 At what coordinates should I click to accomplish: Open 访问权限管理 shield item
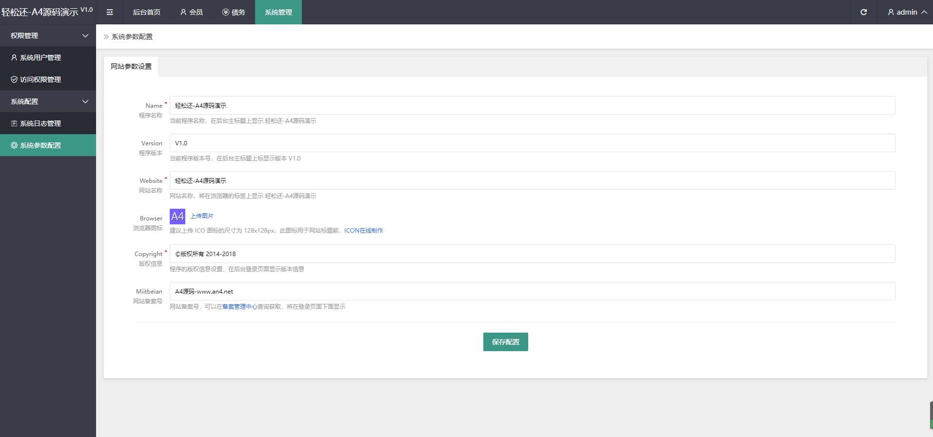[40, 79]
